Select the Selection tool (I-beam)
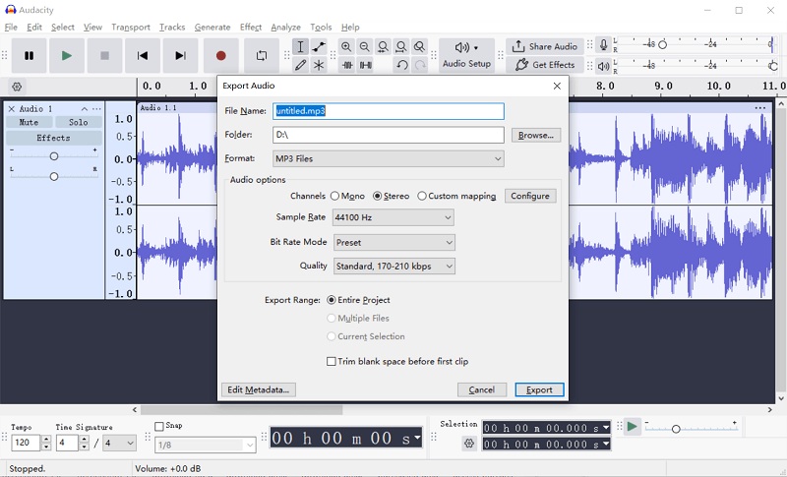The image size is (787, 477). click(300, 46)
